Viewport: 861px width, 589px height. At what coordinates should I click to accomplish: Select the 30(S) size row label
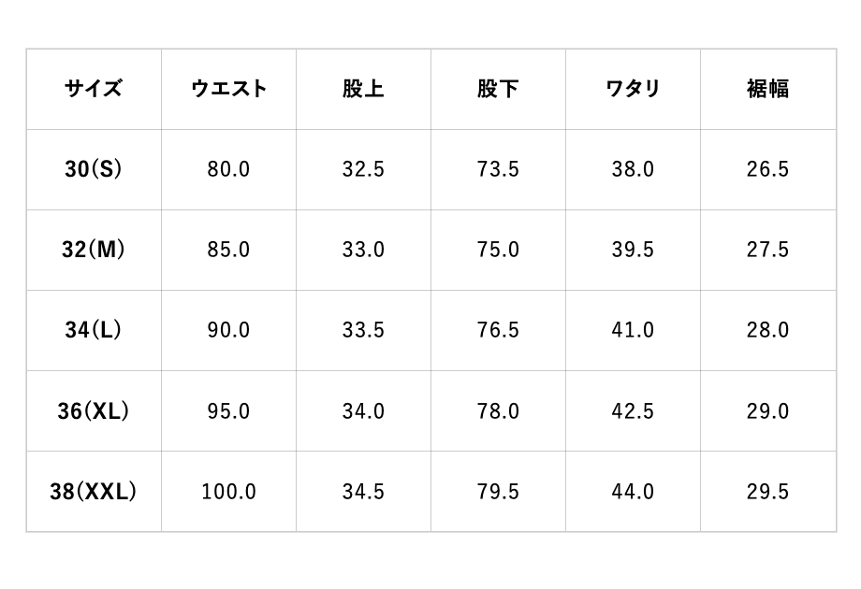click(x=94, y=169)
